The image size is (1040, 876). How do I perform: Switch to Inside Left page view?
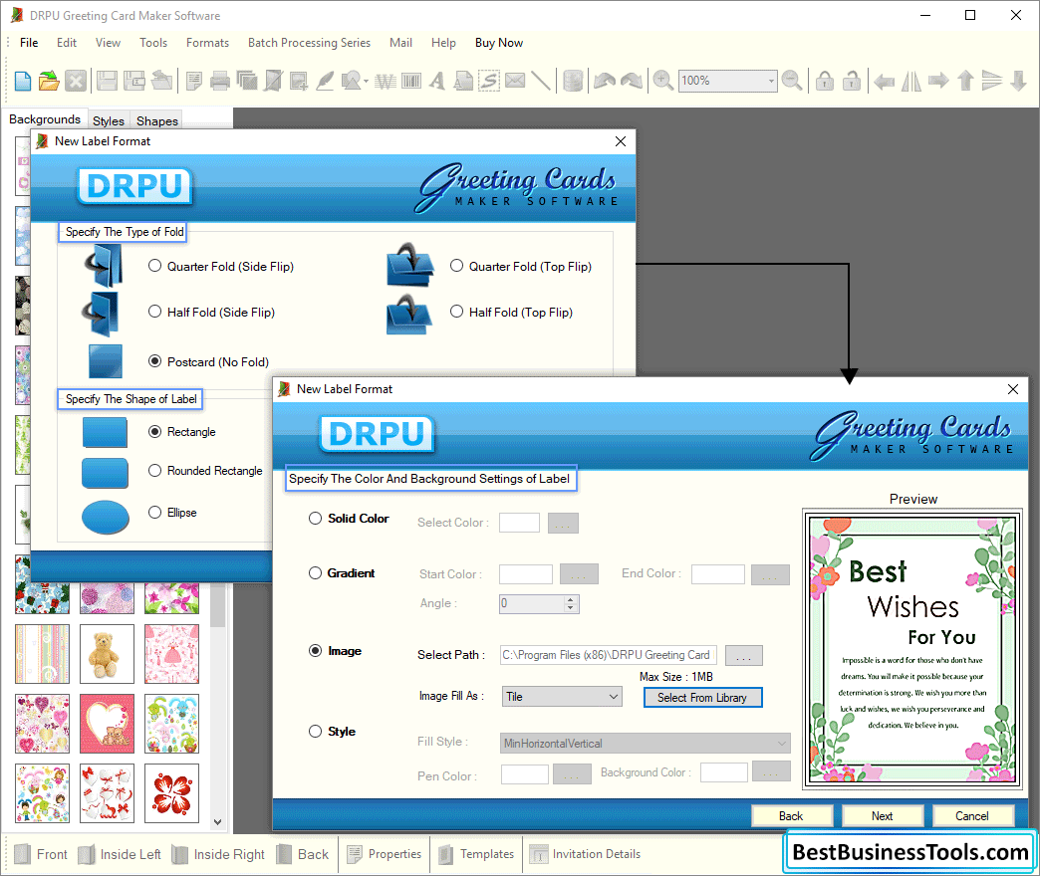pyautogui.click(x=120, y=854)
